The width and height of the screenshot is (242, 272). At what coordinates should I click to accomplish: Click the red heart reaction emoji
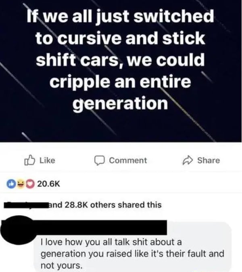(31, 184)
